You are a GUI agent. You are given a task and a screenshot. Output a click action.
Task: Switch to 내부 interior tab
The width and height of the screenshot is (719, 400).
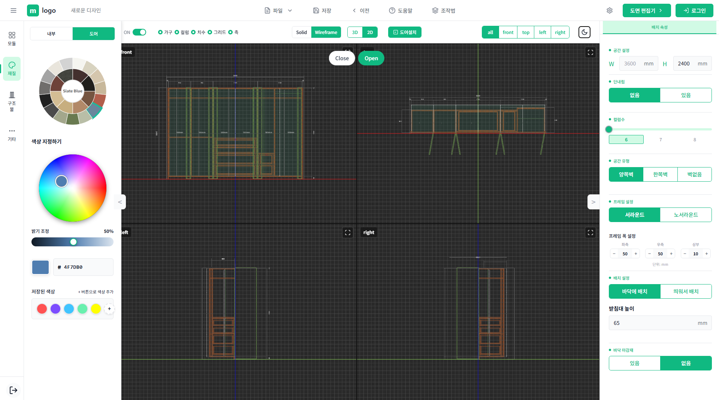point(51,34)
